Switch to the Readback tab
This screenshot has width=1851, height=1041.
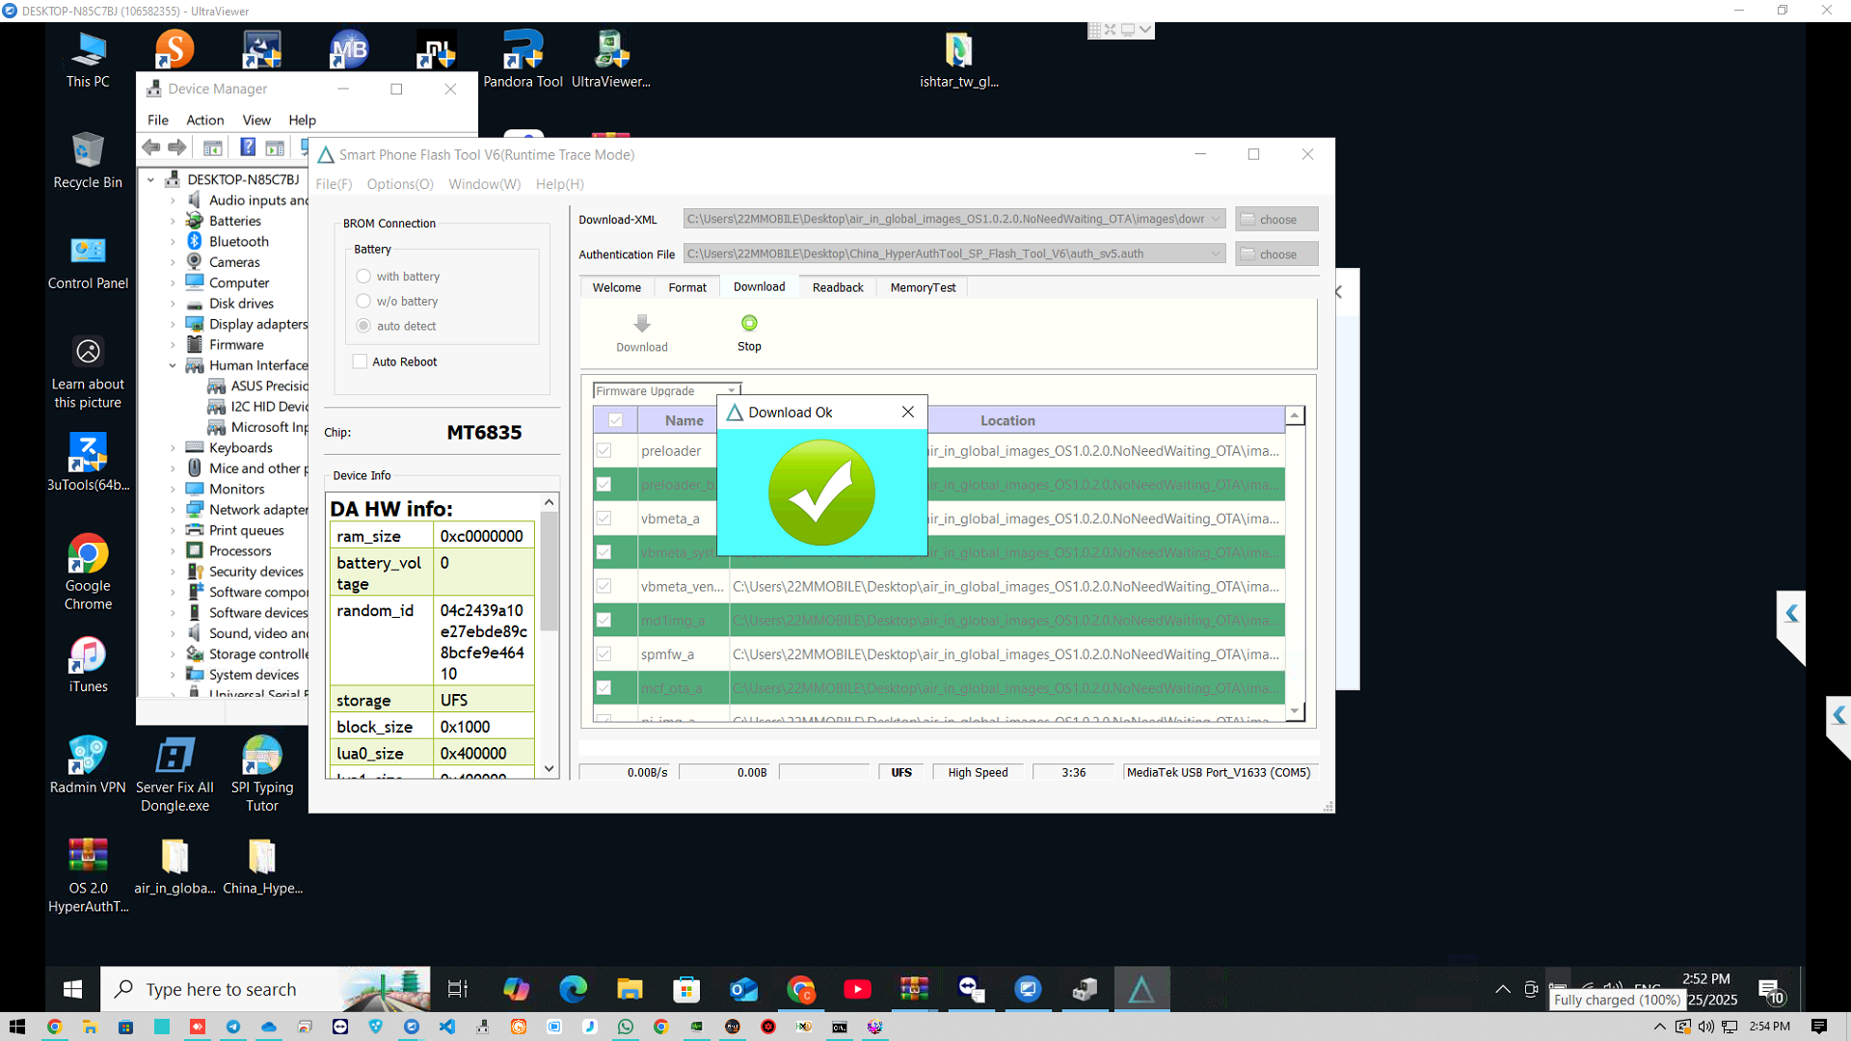click(837, 287)
